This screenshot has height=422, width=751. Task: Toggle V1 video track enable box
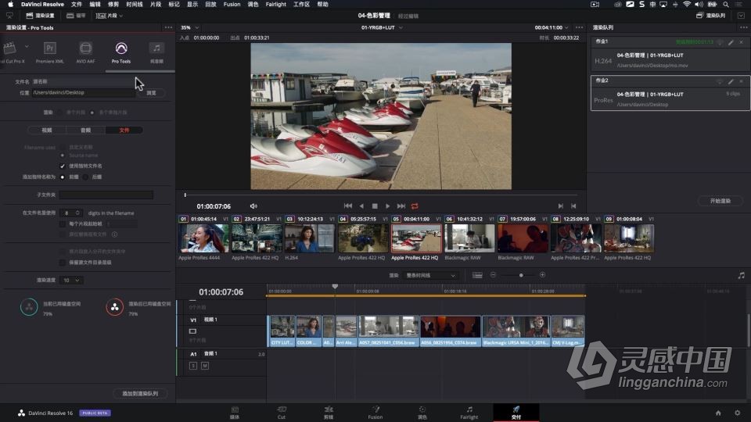point(192,331)
